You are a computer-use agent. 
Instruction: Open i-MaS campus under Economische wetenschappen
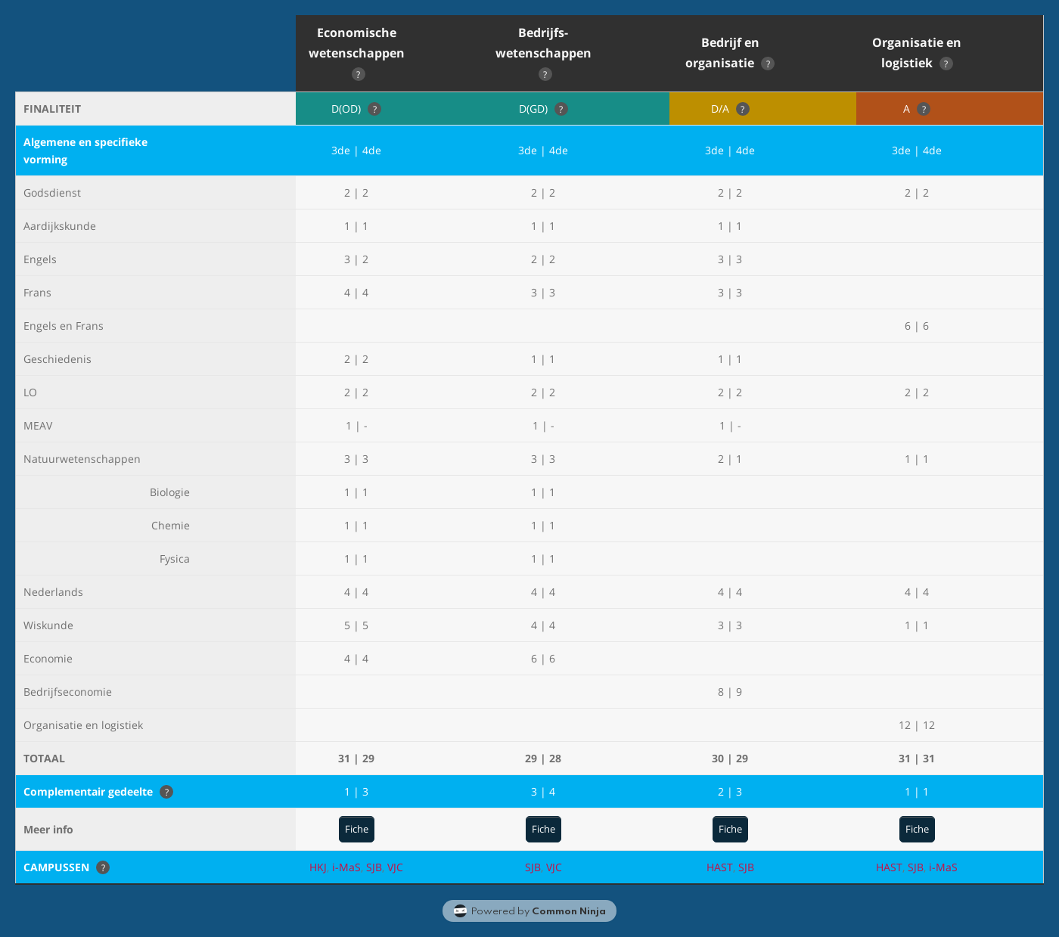pos(346,867)
